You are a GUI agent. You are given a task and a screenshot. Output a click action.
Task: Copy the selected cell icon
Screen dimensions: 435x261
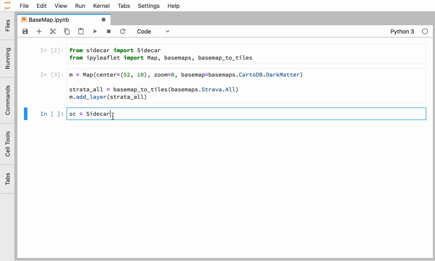point(67,31)
